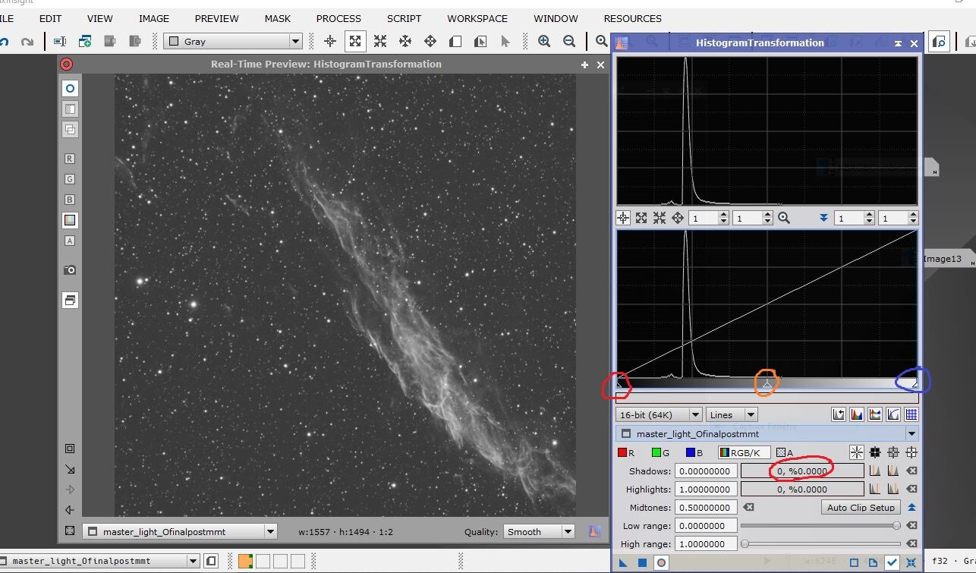Open the SCRIPT menu
The image size is (976, 573).
point(404,18)
